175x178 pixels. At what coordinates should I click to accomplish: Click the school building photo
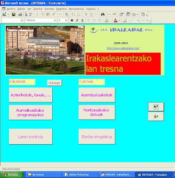[x=45, y=50]
